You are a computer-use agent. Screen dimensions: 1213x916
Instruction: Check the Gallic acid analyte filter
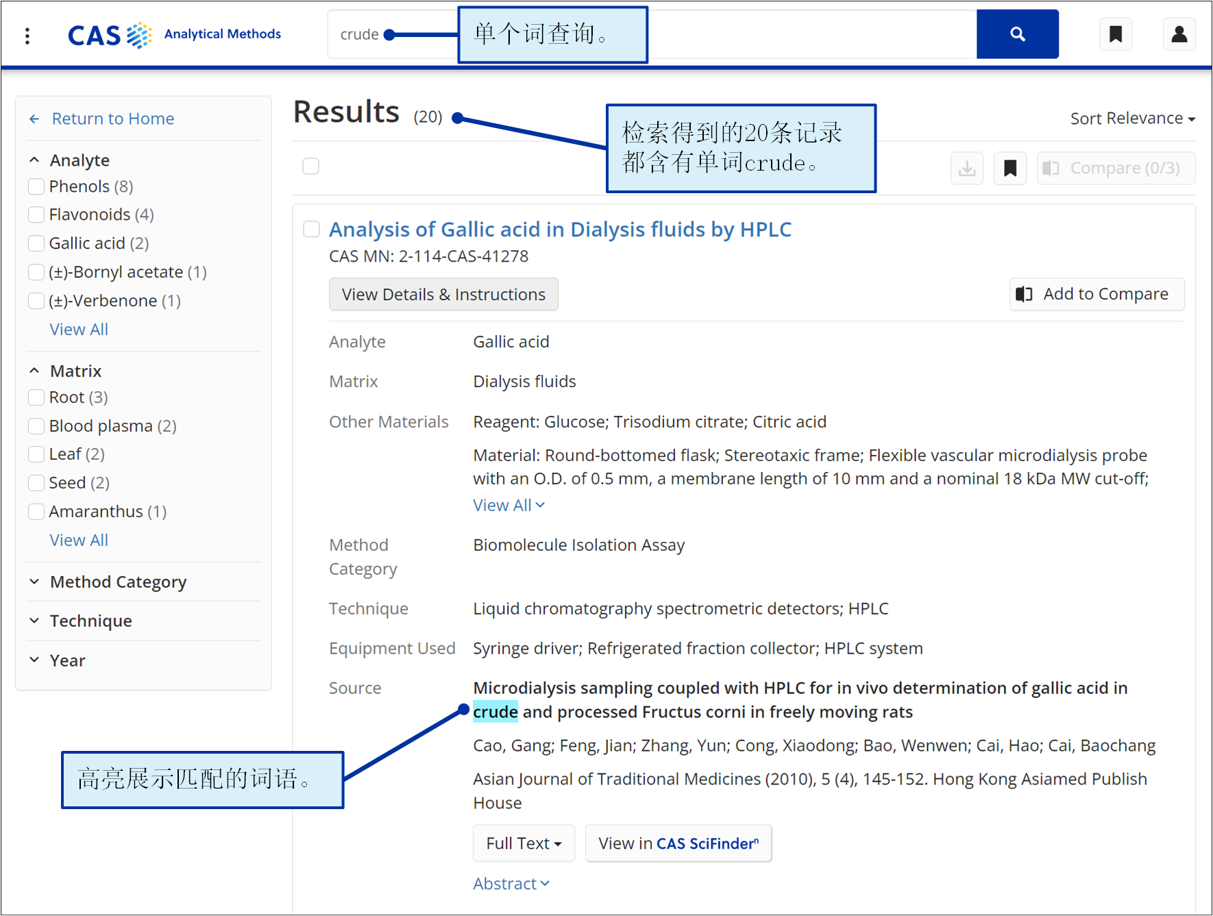tap(36, 244)
